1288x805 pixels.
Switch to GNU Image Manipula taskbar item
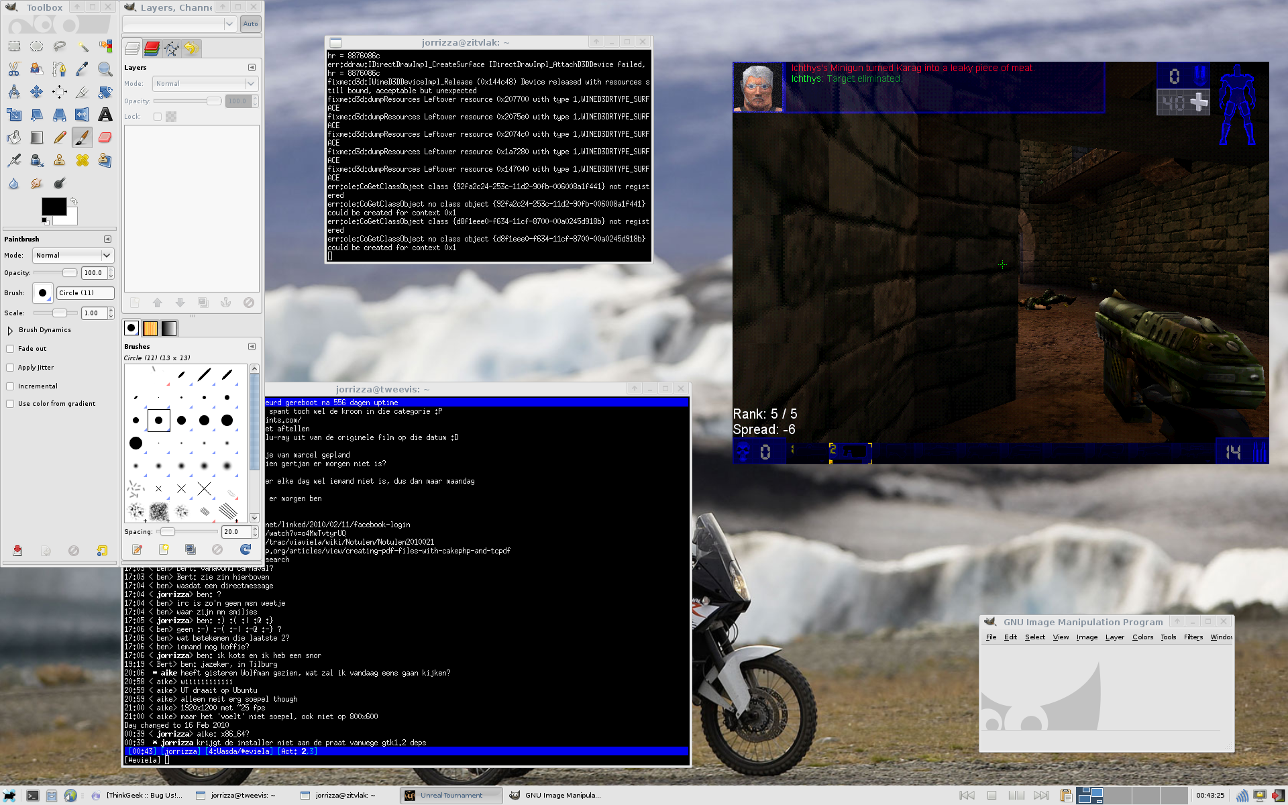tap(555, 796)
